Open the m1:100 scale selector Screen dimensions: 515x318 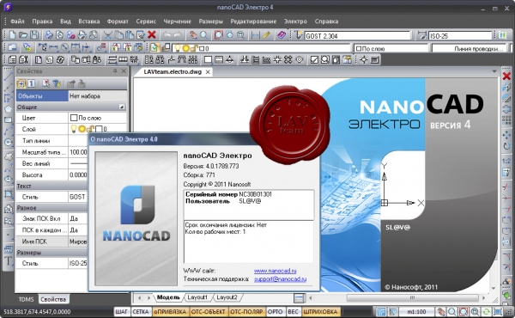(416, 311)
